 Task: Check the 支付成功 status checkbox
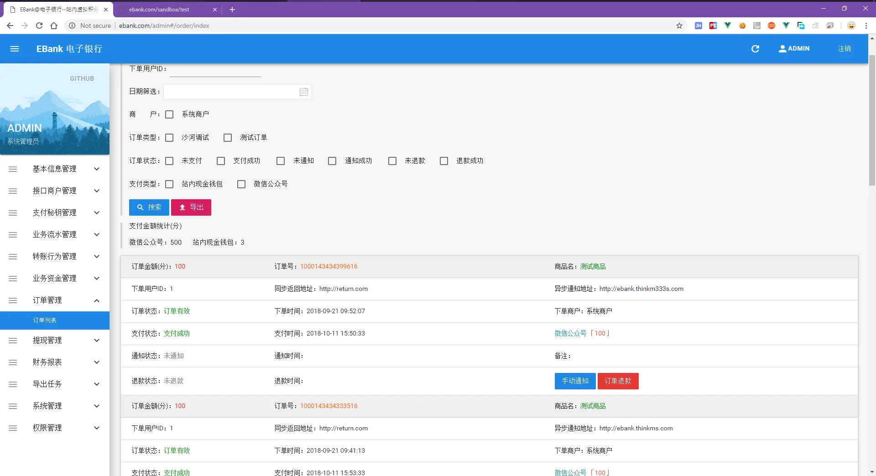221,161
